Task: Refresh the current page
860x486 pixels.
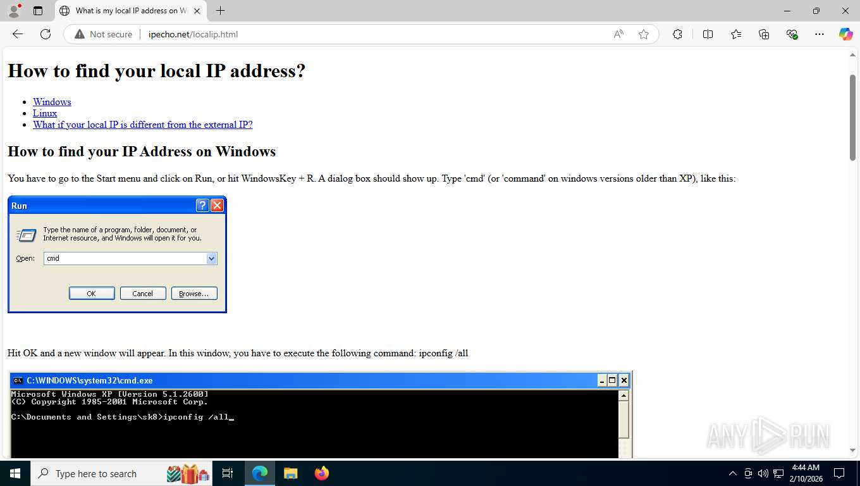Action: pos(46,34)
